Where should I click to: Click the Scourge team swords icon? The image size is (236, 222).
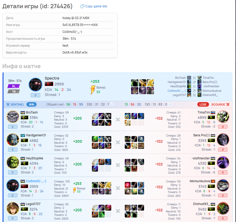tap(228, 105)
